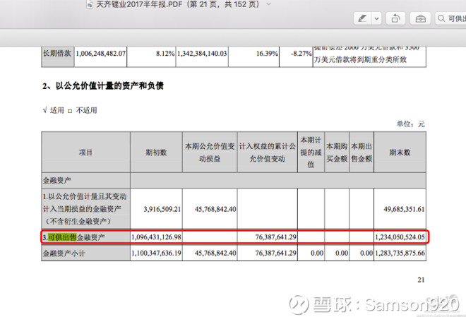Click the 期初数 column header
Image resolution: width=466 pixels, height=317 pixels.
coord(156,152)
